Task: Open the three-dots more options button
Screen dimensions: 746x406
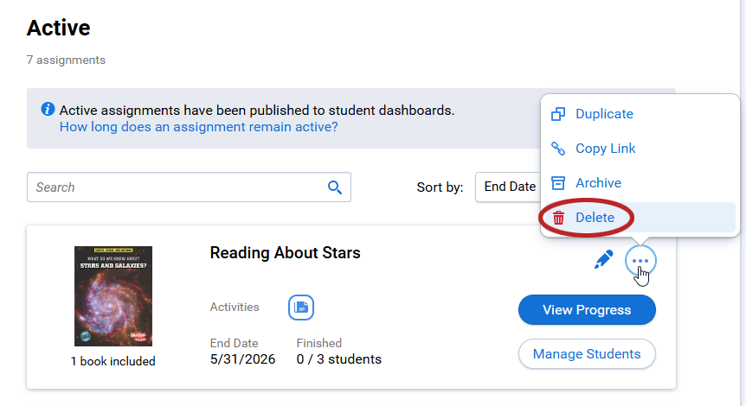Action: (640, 261)
